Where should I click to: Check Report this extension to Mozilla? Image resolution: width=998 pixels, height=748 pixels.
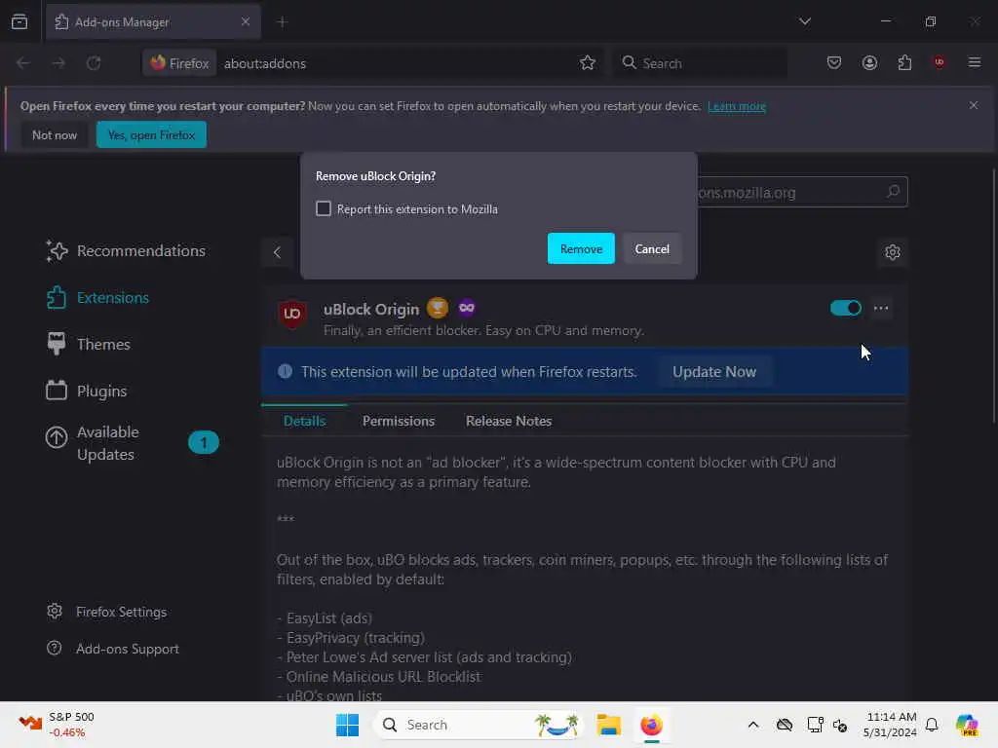point(324,208)
